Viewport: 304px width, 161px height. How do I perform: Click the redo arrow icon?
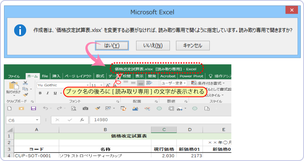(x=59, y=108)
